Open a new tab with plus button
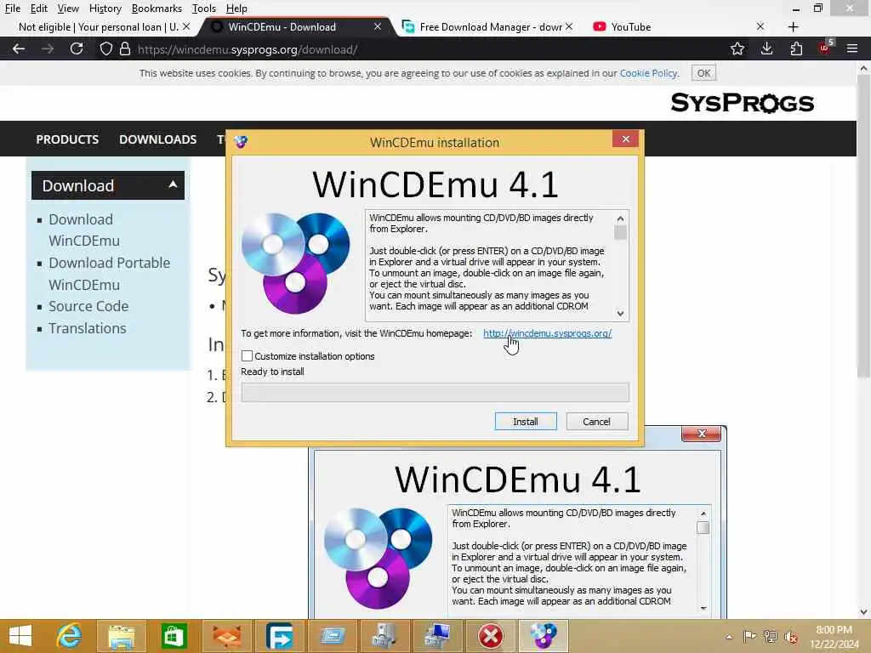The width and height of the screenshot is (871, 653). tap(794, 26)
